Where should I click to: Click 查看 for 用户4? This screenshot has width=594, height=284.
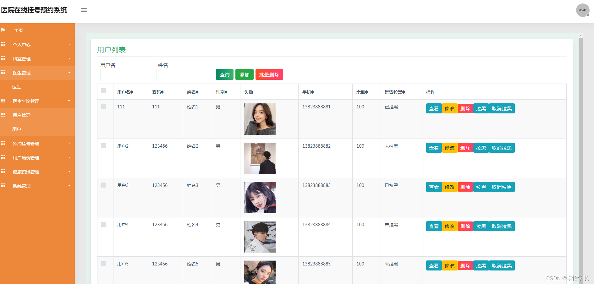(434, 226)
